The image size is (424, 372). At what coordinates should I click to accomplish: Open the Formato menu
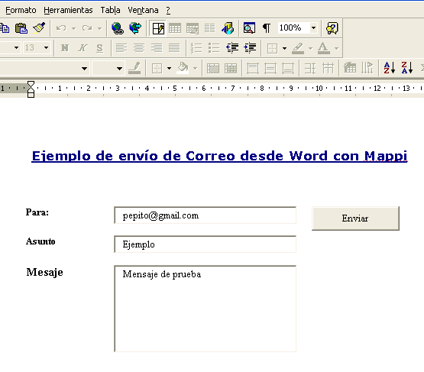(x=21, y=10)
